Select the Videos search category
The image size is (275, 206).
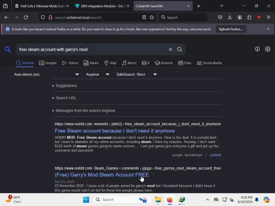point(70,63)
